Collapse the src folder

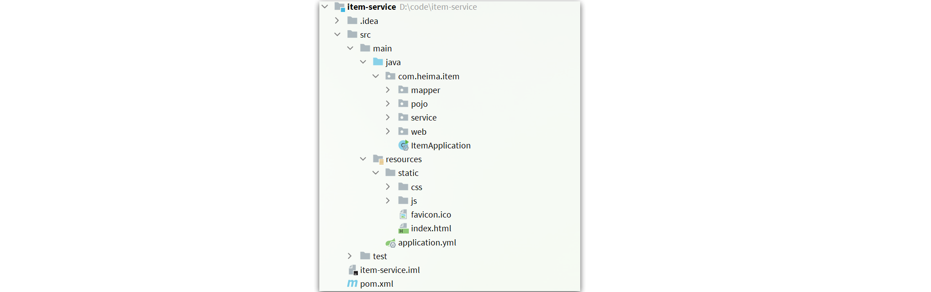[x=337, y=35]
